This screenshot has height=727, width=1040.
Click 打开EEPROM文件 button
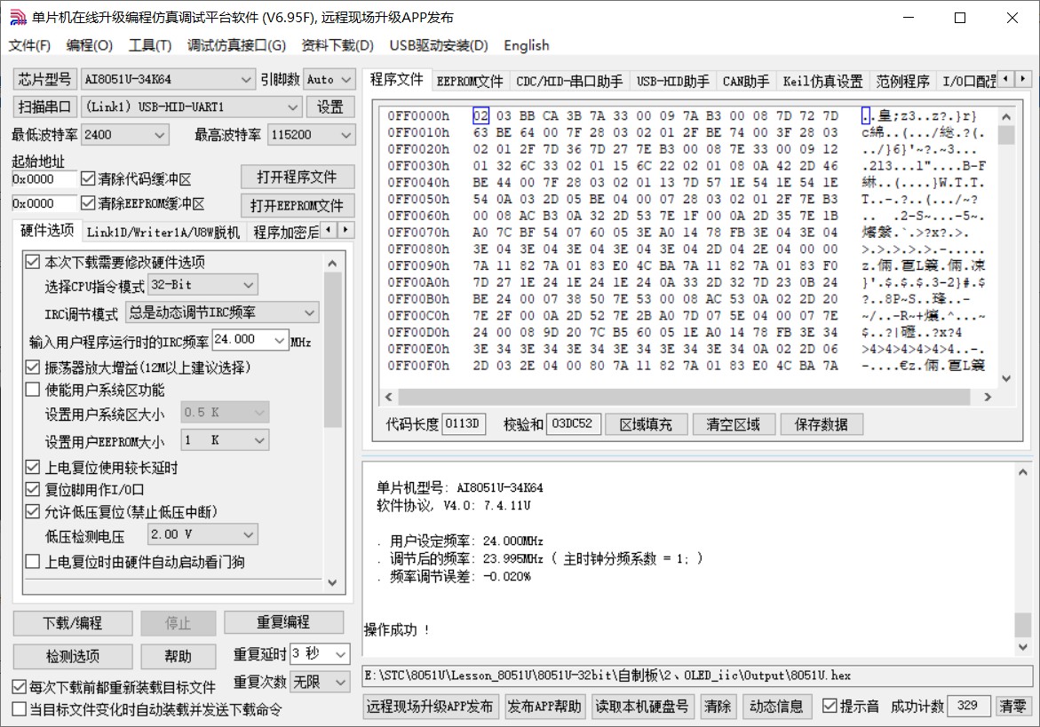(298, 205)
